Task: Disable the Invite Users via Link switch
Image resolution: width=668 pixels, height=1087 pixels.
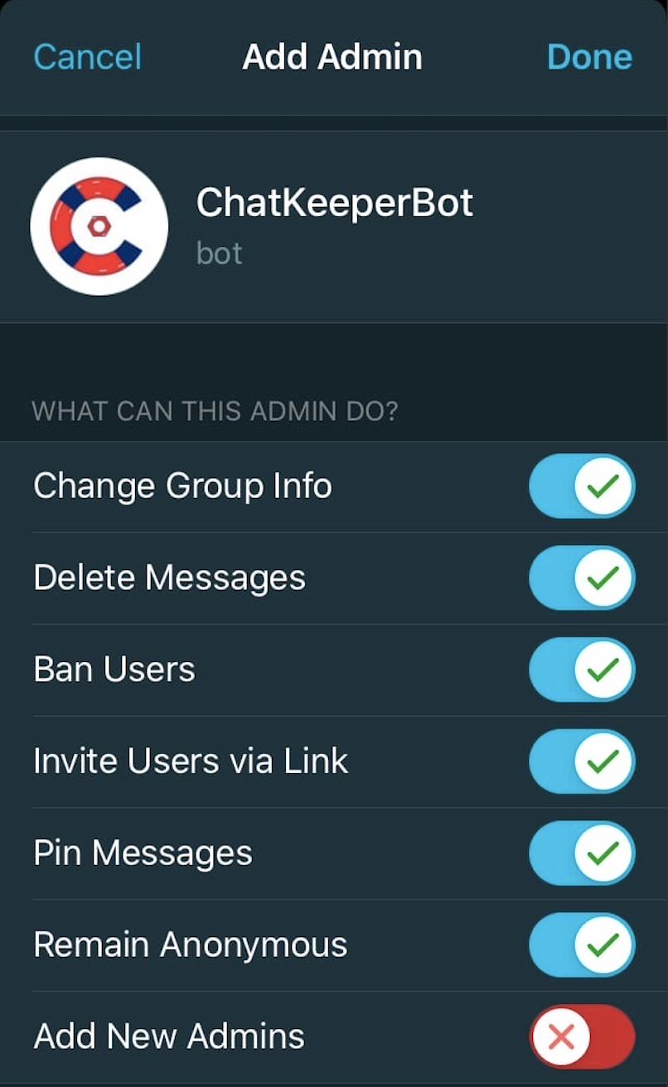Action: pyautogui.click(x=582, y=761)
